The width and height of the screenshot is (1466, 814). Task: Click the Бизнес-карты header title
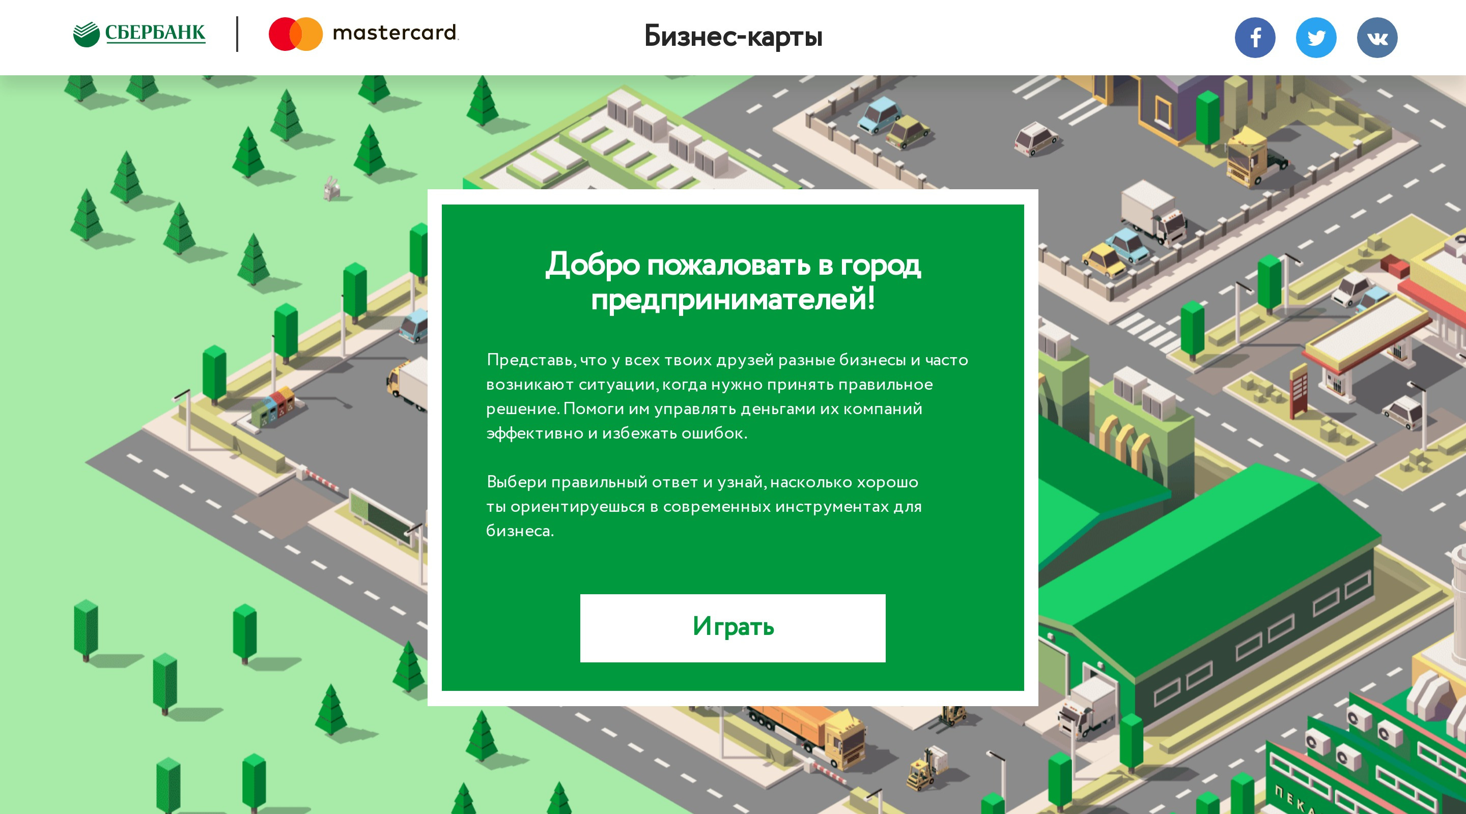point(733,36)
